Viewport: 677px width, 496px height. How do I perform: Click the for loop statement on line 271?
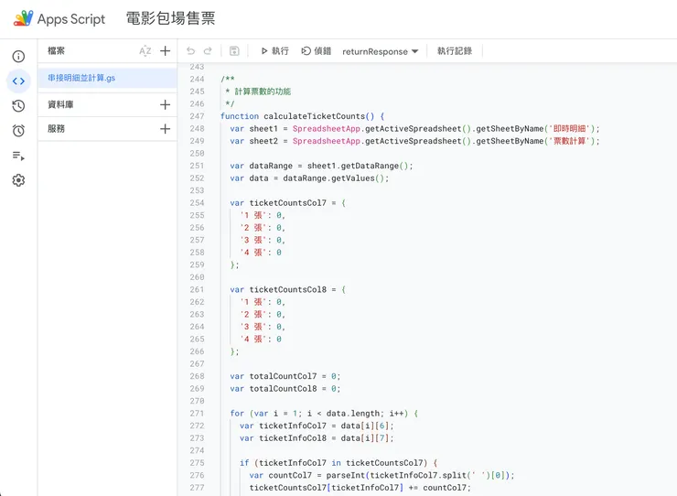(324, 414)
